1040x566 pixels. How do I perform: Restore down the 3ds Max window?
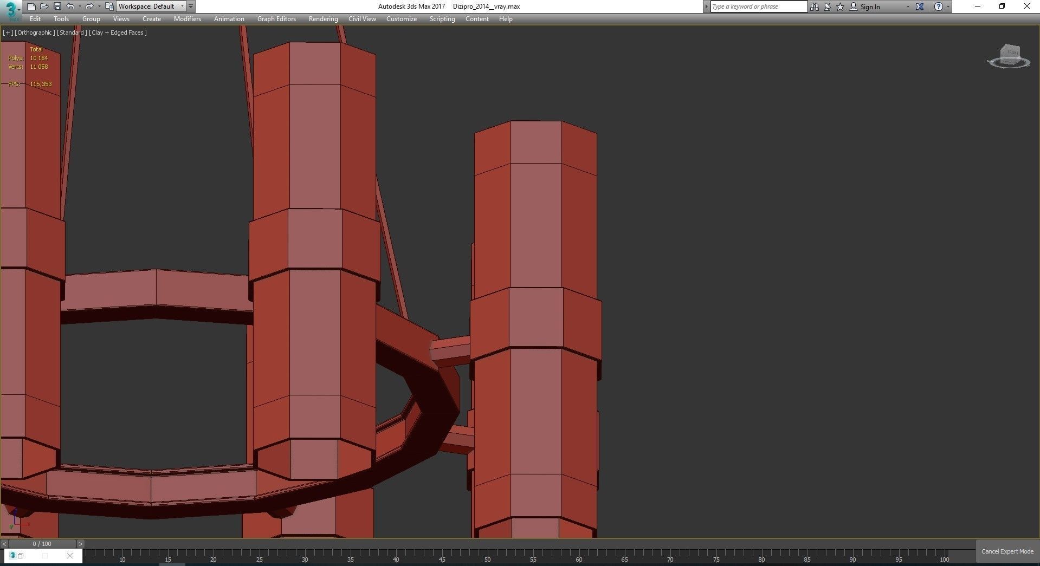(1002, 6)
